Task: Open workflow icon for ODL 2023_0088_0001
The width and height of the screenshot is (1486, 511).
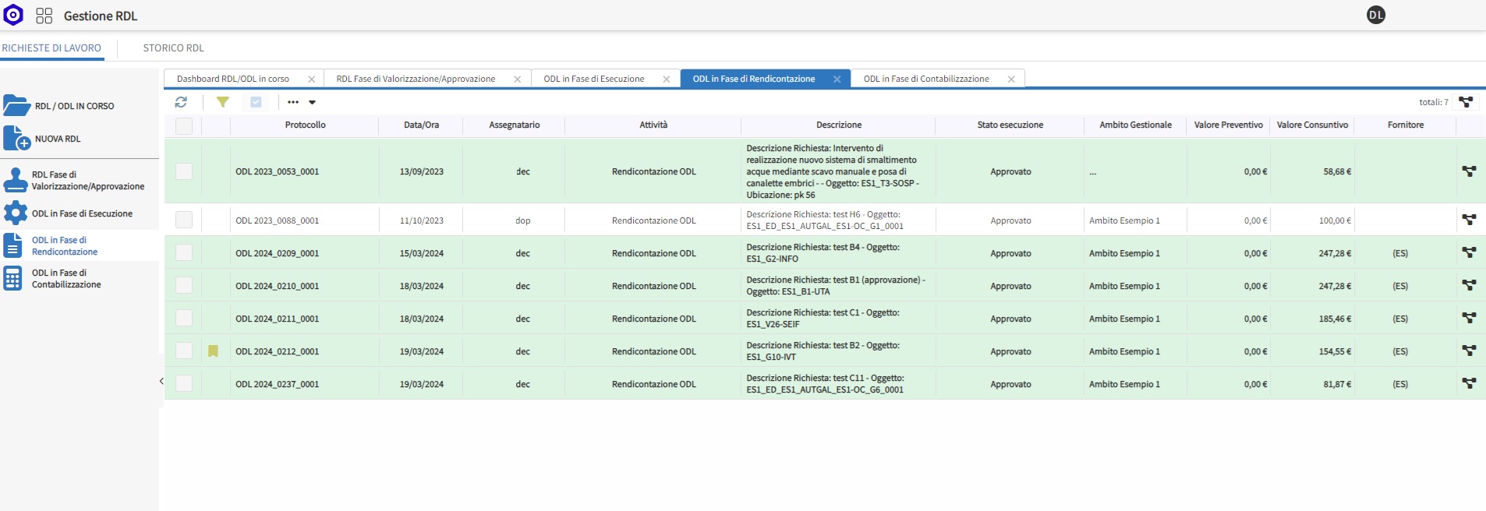Action: 1469,220
